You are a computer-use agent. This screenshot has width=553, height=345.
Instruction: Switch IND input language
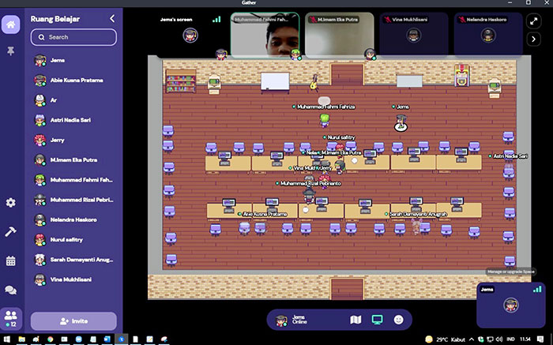510,339
